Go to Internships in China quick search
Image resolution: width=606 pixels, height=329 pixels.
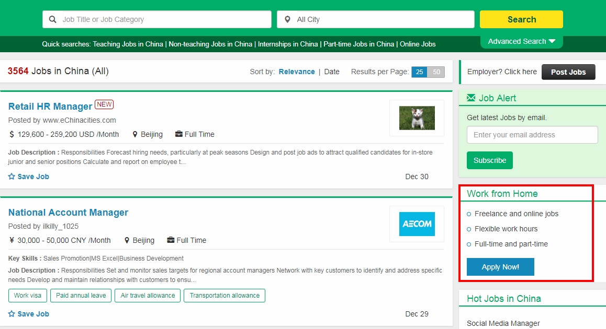288,44
